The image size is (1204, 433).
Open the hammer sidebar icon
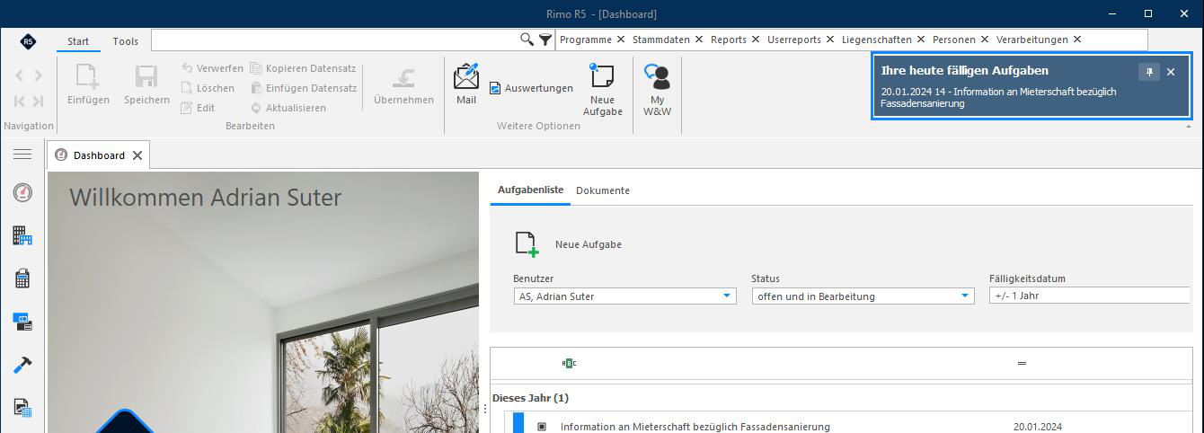click(22, 364)
